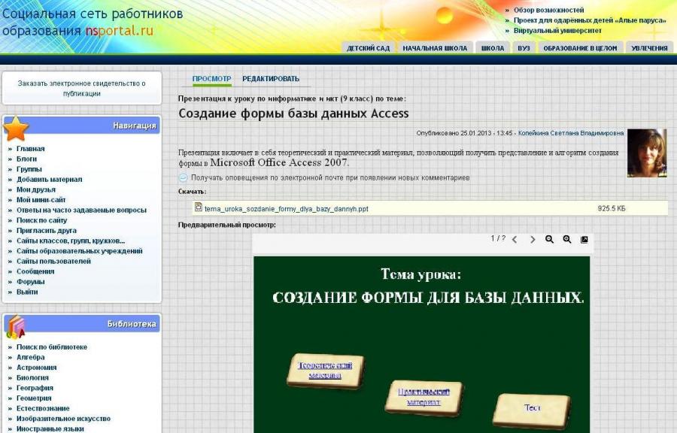677x433 pixels.
Task: Open the ПРОСМОТР tab
Action: click(211, 79)
